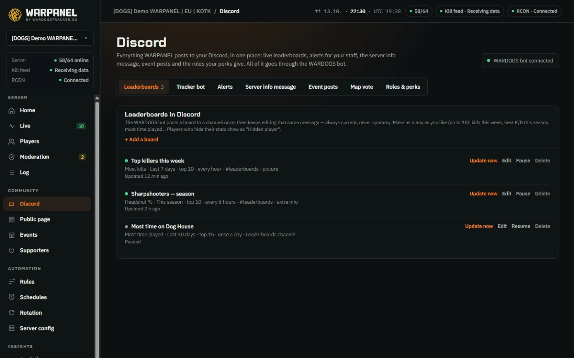Click the Moderation shield icon

coord(12,157)
